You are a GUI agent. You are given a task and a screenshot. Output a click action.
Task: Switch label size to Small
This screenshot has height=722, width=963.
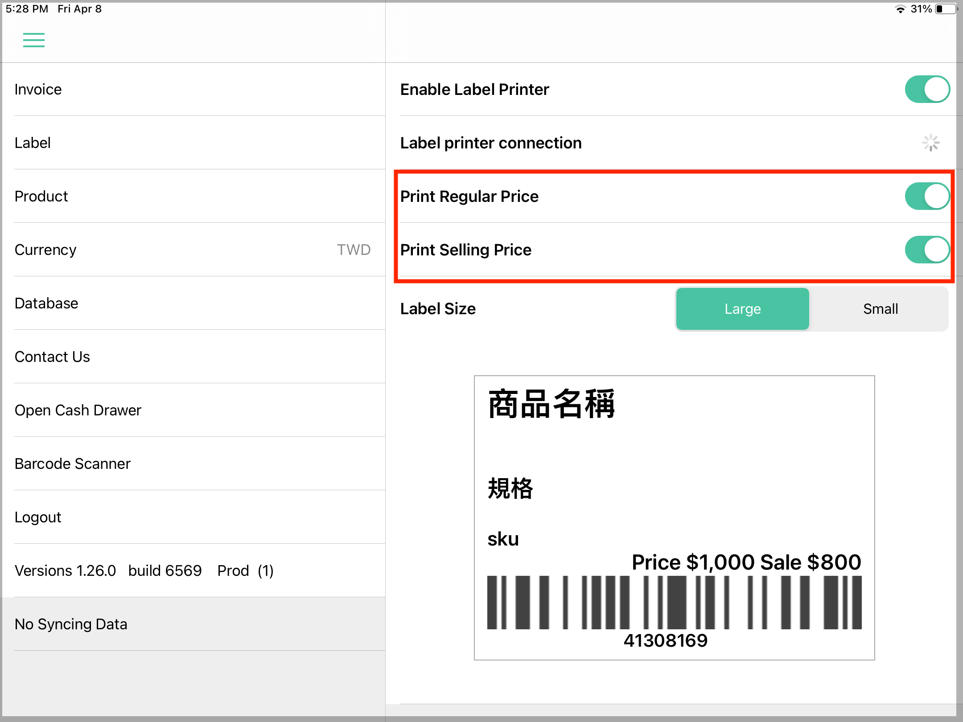pos(880,309)
